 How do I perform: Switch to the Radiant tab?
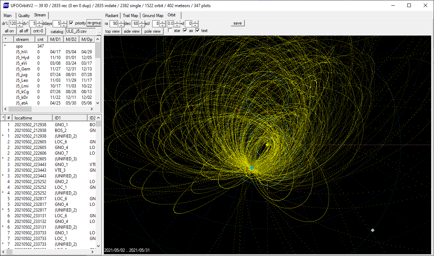click(112, 16)
